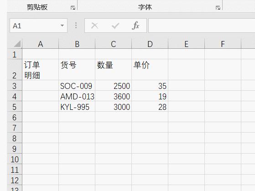This screenshot has width=255, height=191.
Task: Click the Enter checkmark icon
Action: pyautogui.click(x=115, y=26)
